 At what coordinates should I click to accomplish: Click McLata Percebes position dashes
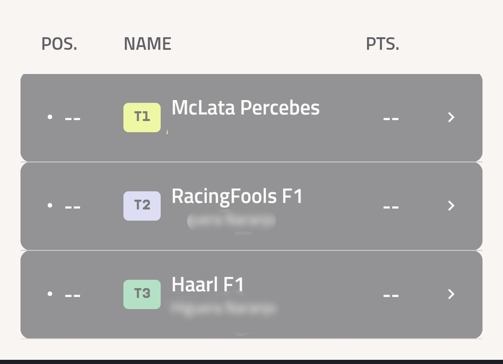pos(73,118)
